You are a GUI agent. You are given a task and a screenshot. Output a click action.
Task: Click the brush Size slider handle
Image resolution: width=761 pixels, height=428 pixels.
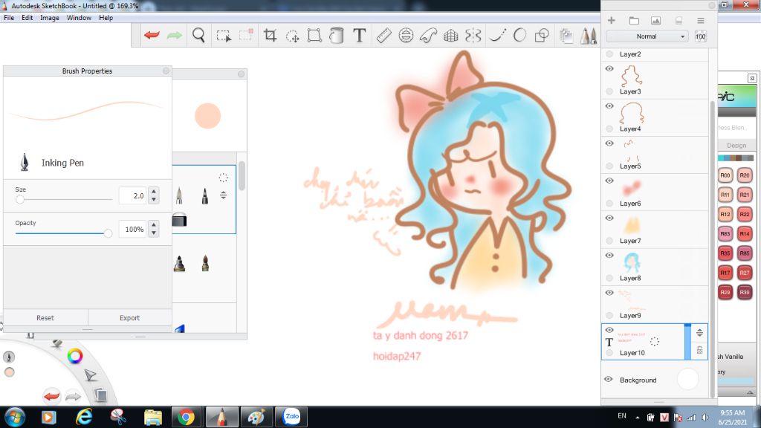(x=20, y=199)
